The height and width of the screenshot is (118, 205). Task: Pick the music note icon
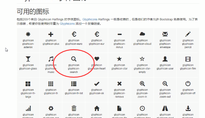pos(51,59)
